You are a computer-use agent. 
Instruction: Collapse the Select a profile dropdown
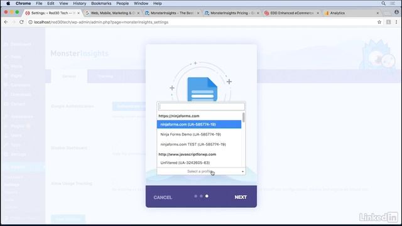[201, 171]
